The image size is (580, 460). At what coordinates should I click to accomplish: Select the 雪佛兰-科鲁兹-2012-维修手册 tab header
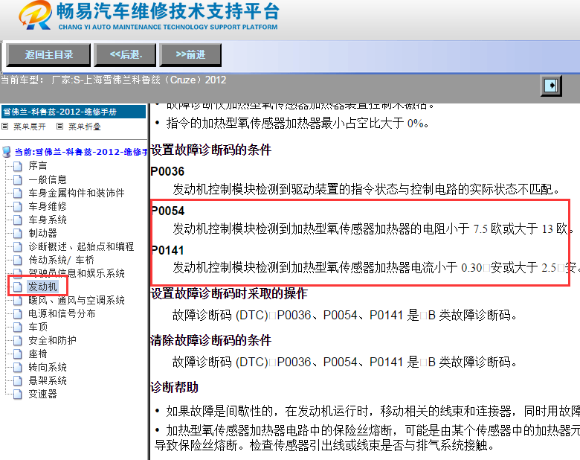(74, 112)
